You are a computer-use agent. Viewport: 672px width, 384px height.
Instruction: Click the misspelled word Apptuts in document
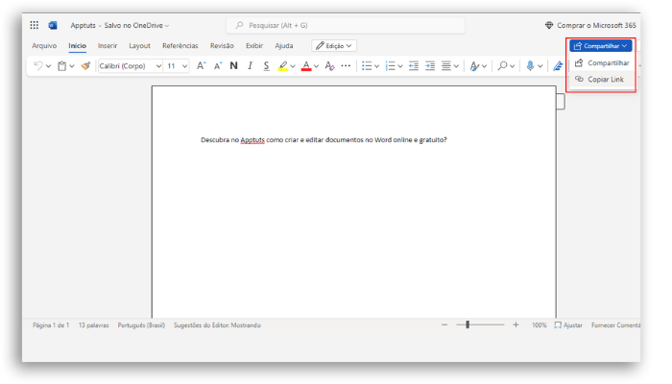[252, 140]
